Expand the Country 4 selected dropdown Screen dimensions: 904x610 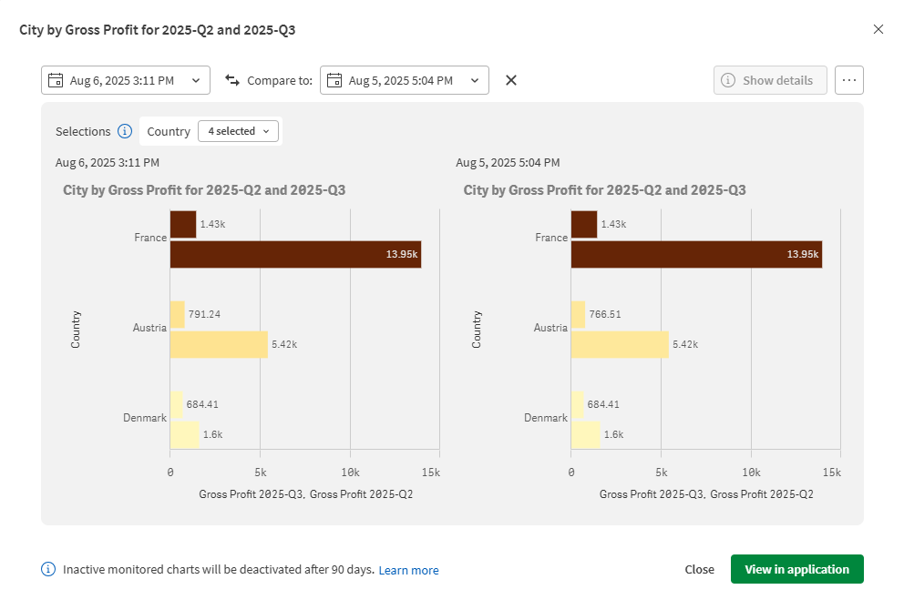pos(238,131)
